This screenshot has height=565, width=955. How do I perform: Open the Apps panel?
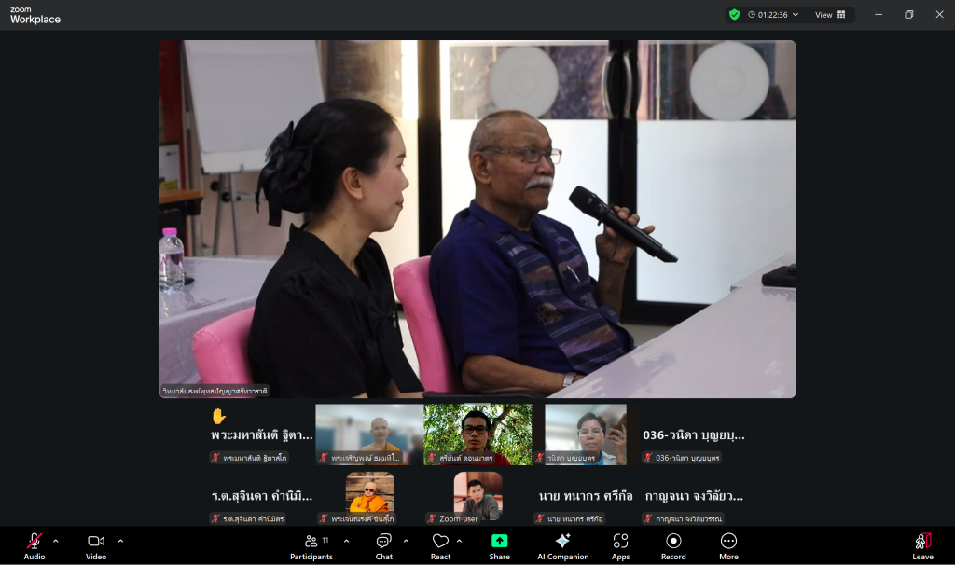tap(620, 545)
